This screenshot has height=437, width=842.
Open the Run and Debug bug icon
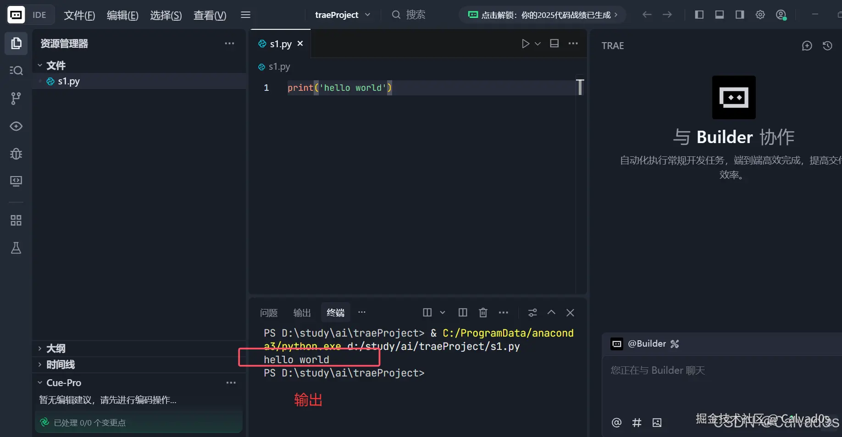[16, 154]
